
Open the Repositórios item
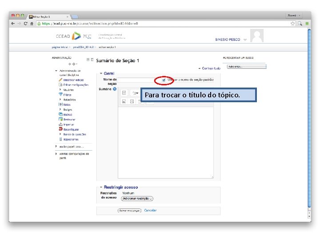point(71,140)
